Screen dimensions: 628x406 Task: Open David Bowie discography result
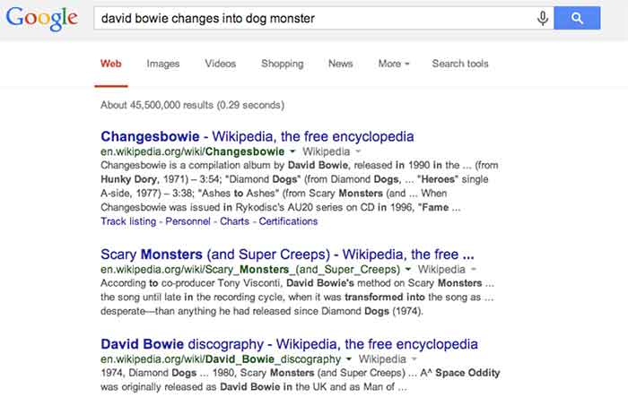point(289,343)
